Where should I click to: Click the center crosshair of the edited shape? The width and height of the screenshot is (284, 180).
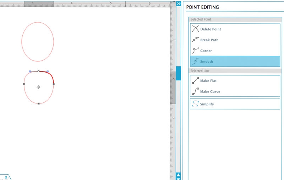point(38,87)
